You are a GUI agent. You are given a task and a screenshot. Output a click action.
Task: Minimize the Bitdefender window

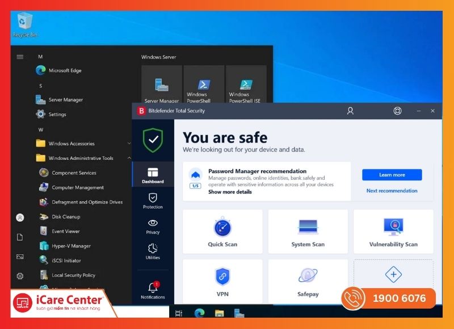click(x=419, y=111)
